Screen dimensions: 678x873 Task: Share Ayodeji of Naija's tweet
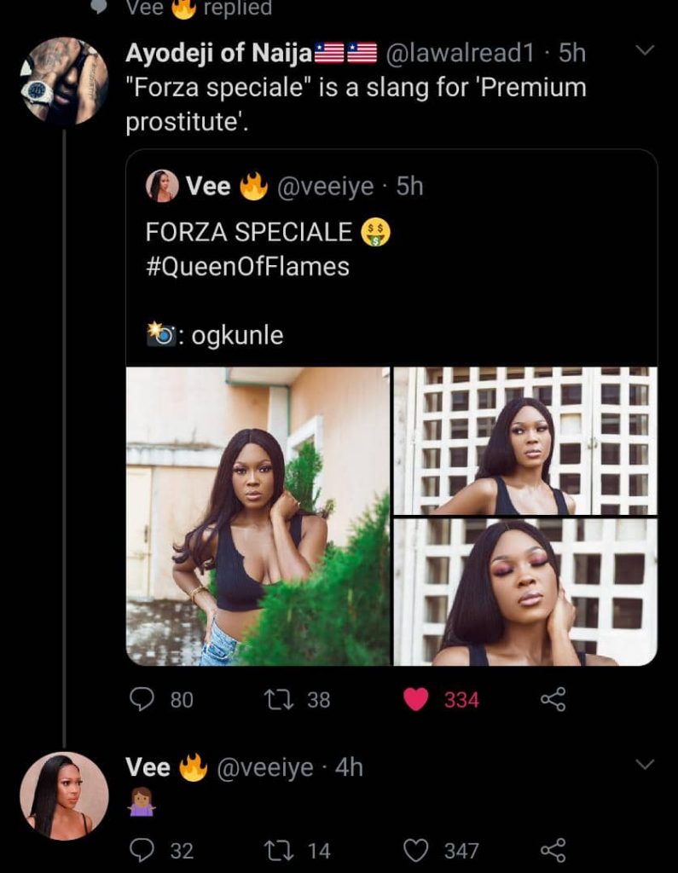coord(553,700)
